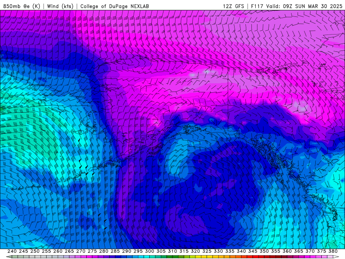Click the 290 value on the color scale
Viewport: 345px width, 259px height.
126,251
